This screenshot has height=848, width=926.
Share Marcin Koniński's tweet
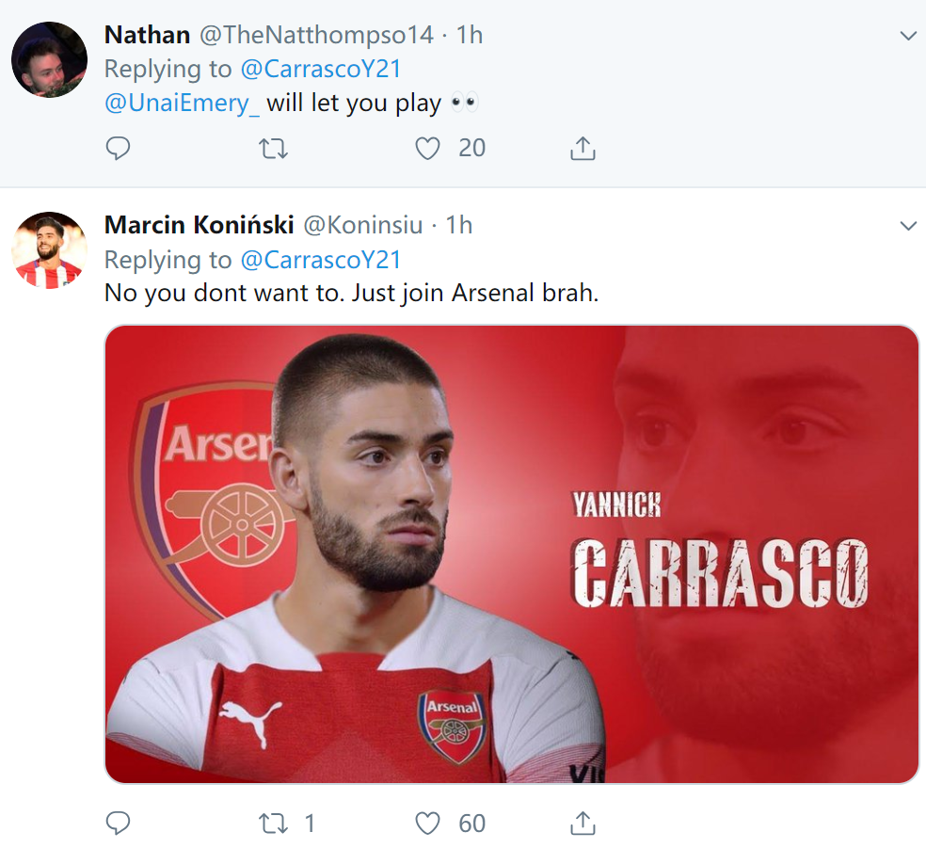pos(583,824)
